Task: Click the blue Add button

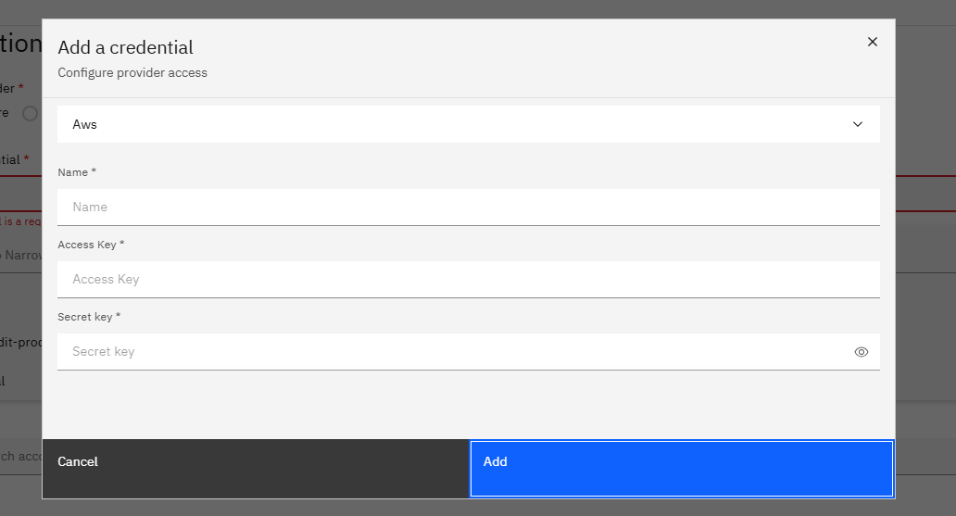Action: coord(682,469)
